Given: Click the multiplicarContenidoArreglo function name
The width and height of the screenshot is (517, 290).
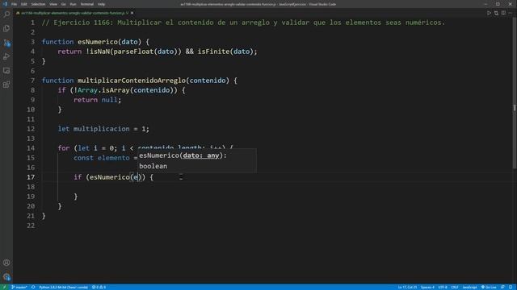Looking at the screenshot, I should click(x=132, y=81).
